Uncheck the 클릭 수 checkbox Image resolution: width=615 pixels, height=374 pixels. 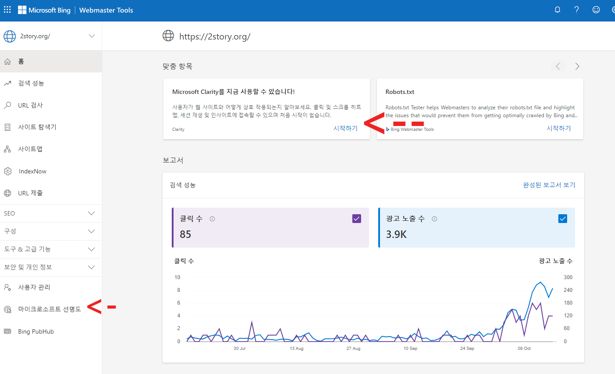tap(357, 219)
